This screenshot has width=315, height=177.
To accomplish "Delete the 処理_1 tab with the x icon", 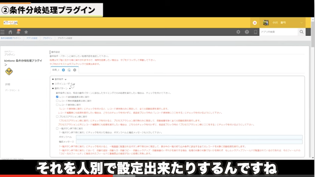I will pyautogui.click(x=74, y=70).
